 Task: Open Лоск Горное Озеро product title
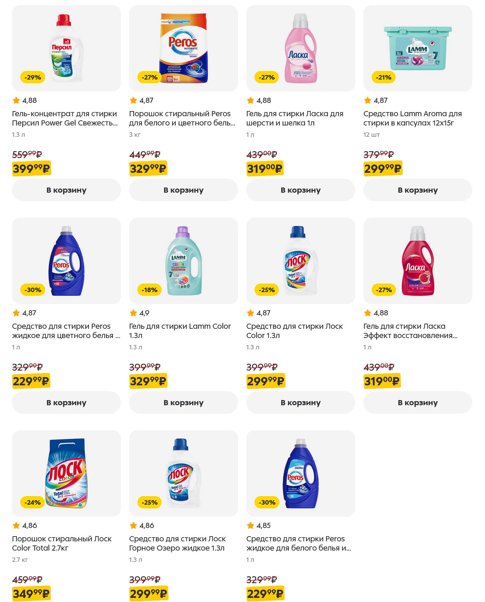(177, 543)
